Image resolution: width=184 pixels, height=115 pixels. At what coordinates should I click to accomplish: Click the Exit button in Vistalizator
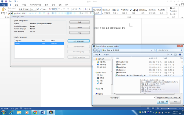point(80,22)
